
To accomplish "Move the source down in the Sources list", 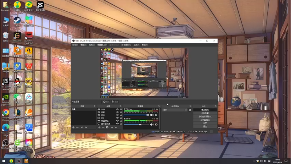I will coord(116,127).
